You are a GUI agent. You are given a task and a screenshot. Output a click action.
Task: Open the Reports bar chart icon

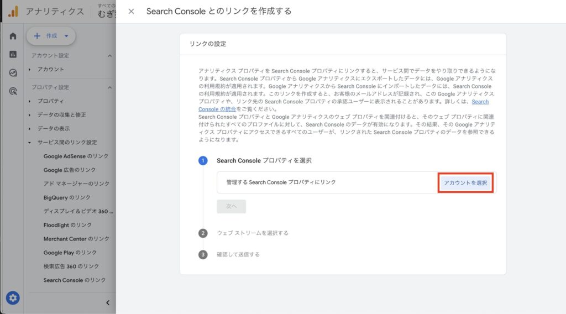click(x=13, y=54)
